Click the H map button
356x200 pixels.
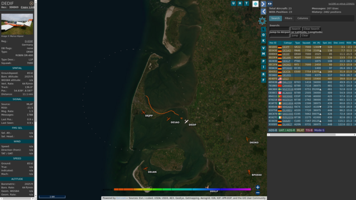(x=240, y=3)
